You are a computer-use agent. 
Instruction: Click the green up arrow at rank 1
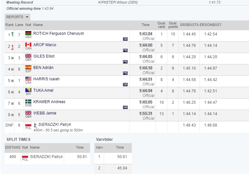coord(12,34)
